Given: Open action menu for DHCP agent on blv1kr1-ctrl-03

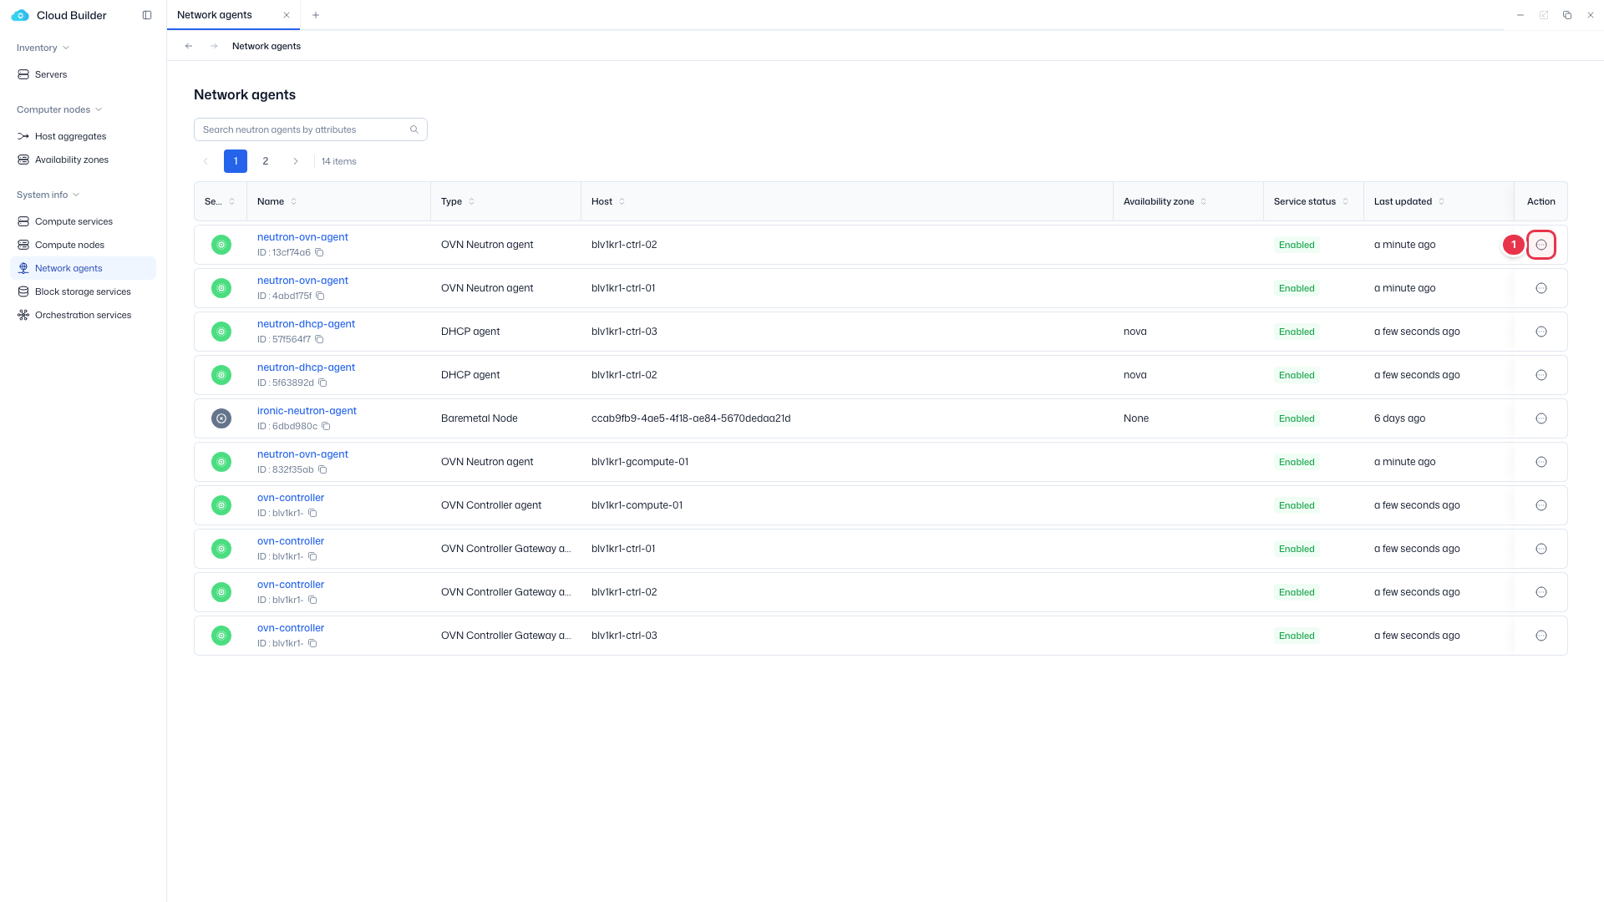Looking at the screenshot, I should point(1541,332).
